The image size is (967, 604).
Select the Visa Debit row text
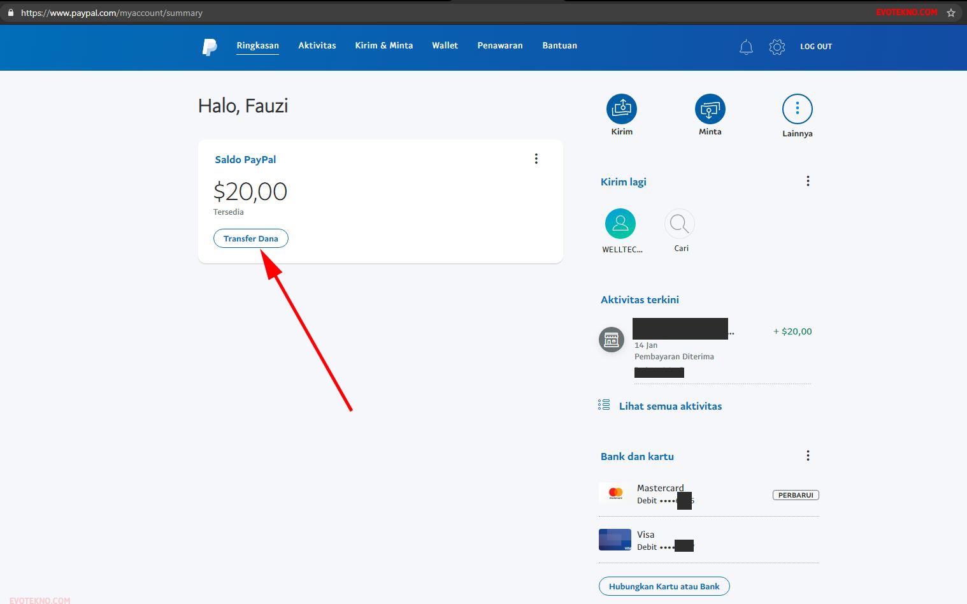pyautogui.click(x=665, y=541)
